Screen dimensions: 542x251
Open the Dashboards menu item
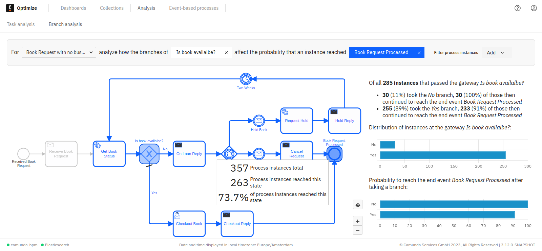(73, 8)
